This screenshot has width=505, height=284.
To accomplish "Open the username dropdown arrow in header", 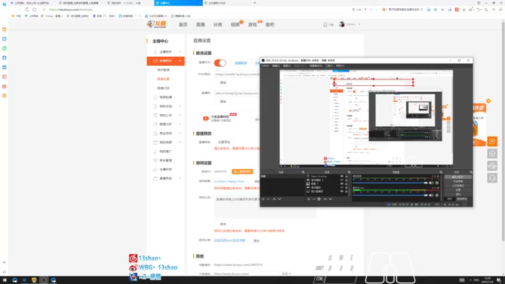I will [x=359, y=25].
